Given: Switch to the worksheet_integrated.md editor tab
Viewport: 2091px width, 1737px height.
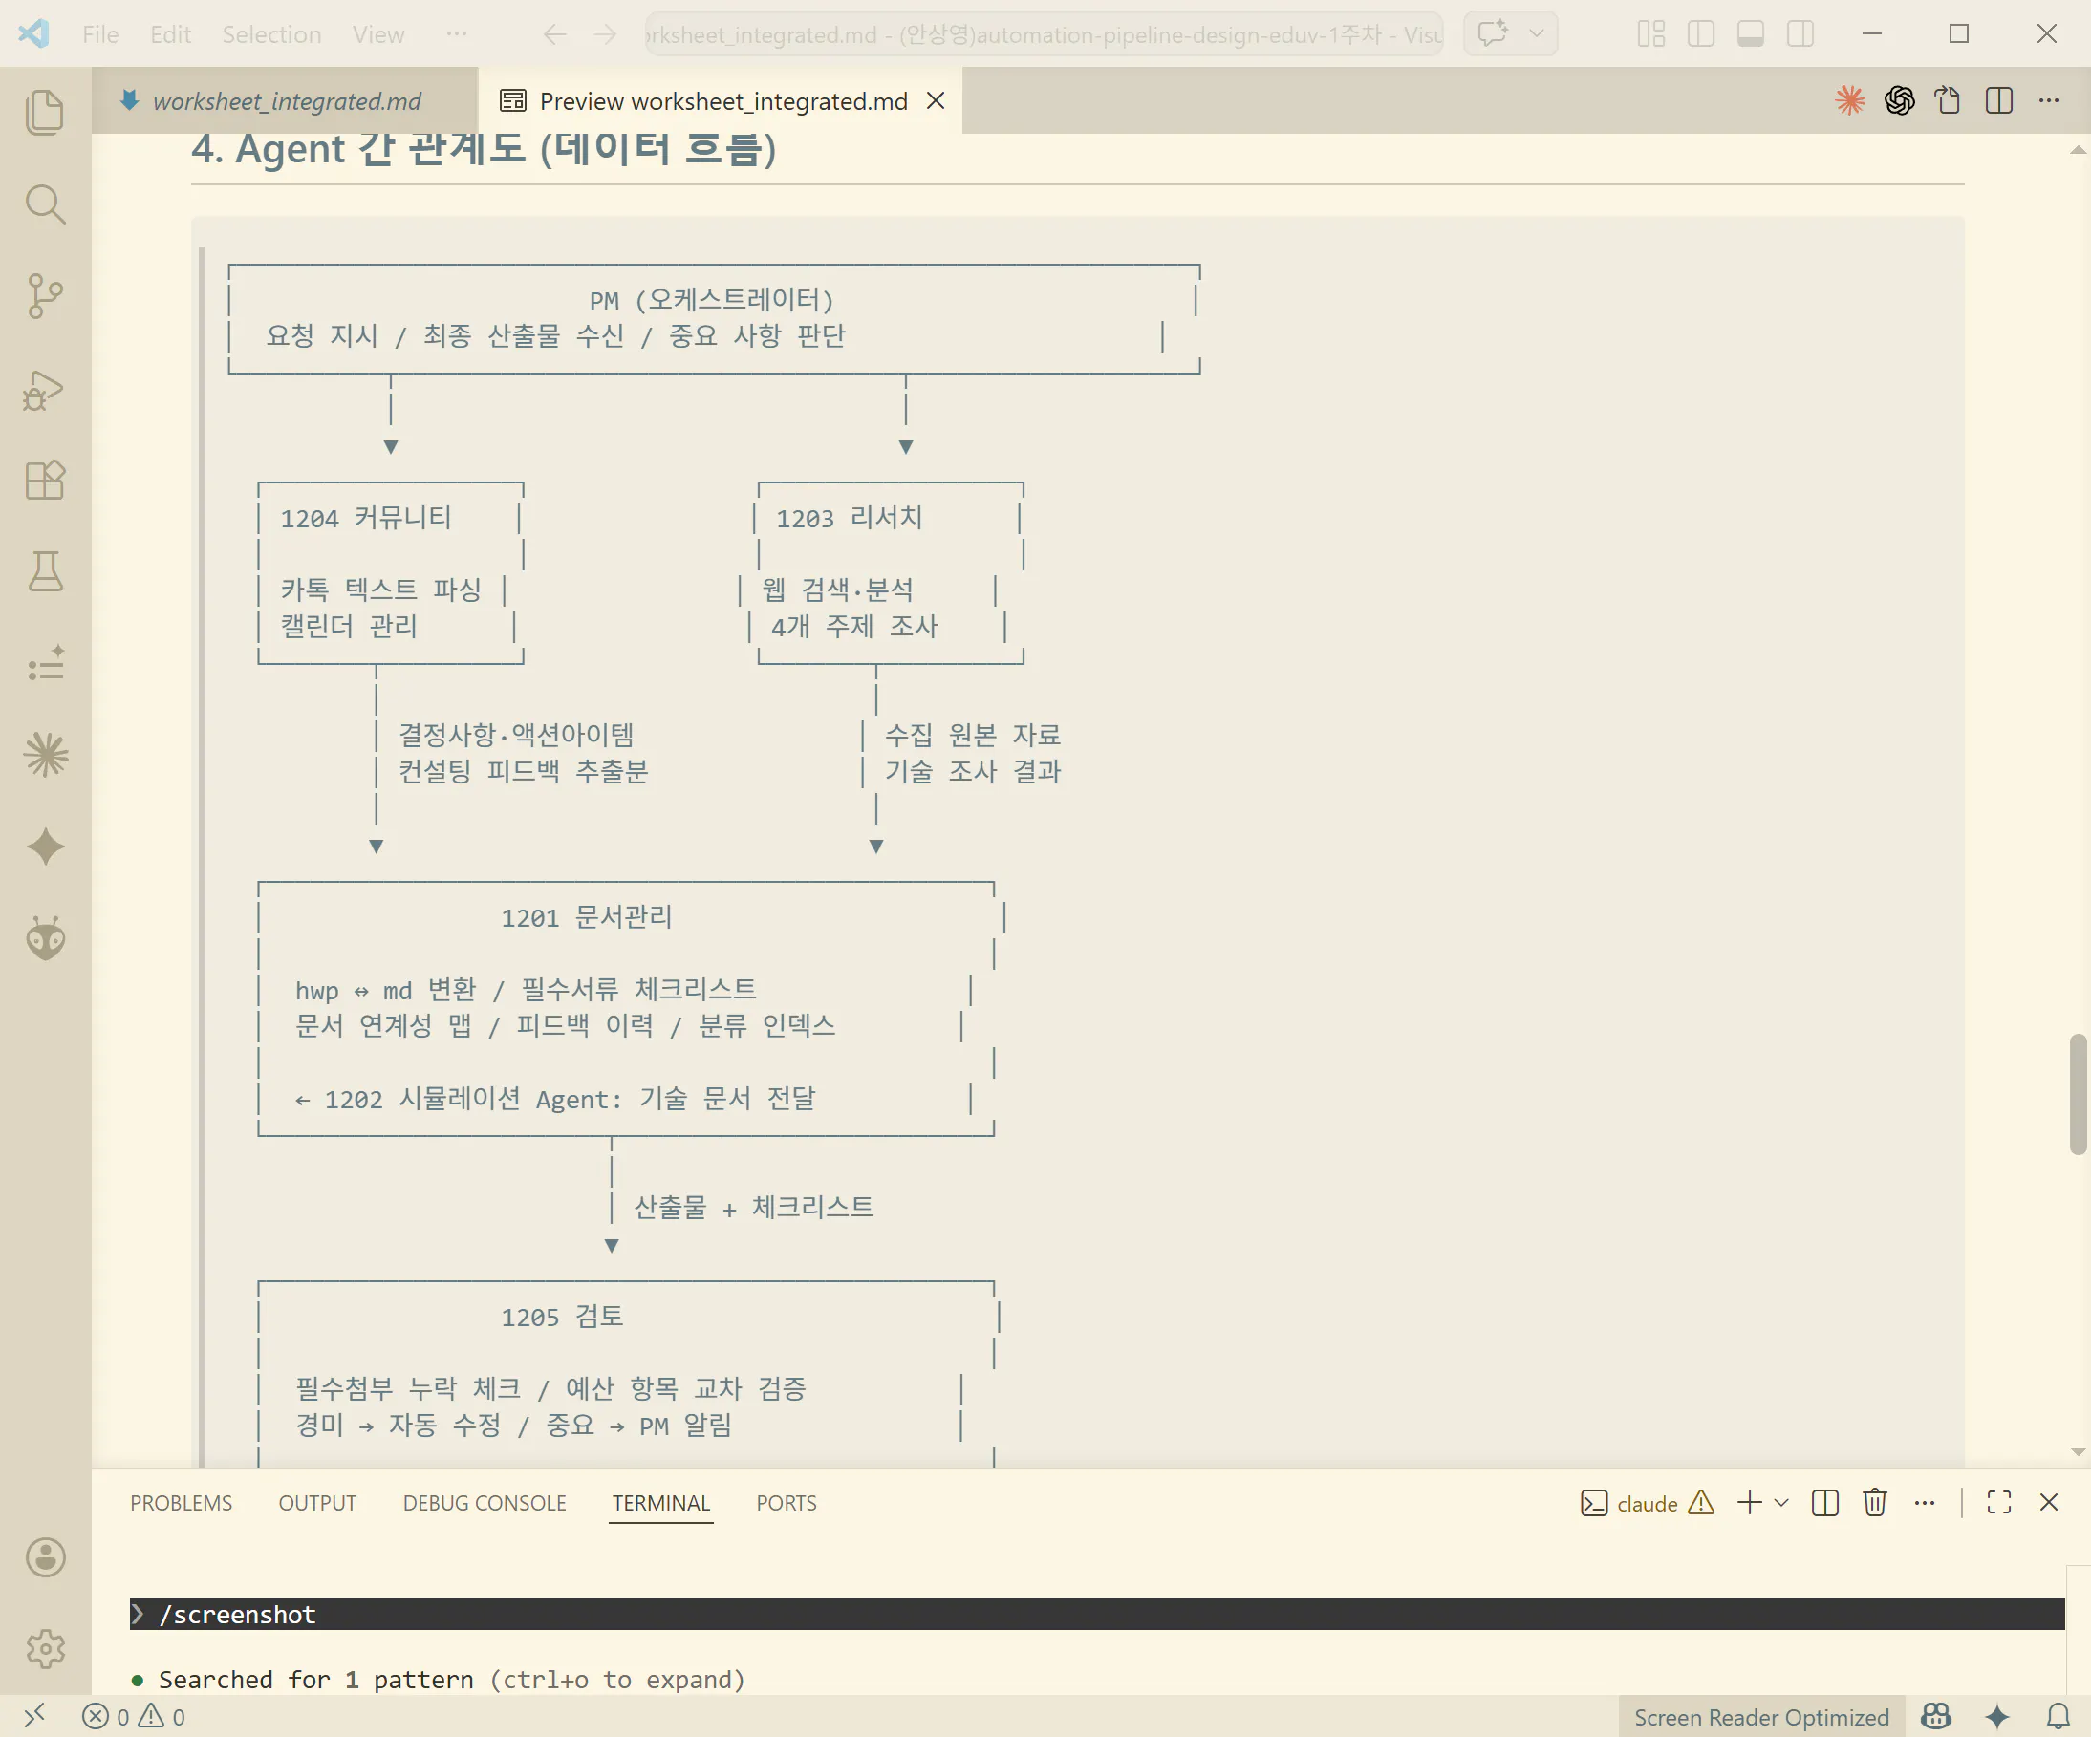Looking at the screenshot, I should (286, 101).
